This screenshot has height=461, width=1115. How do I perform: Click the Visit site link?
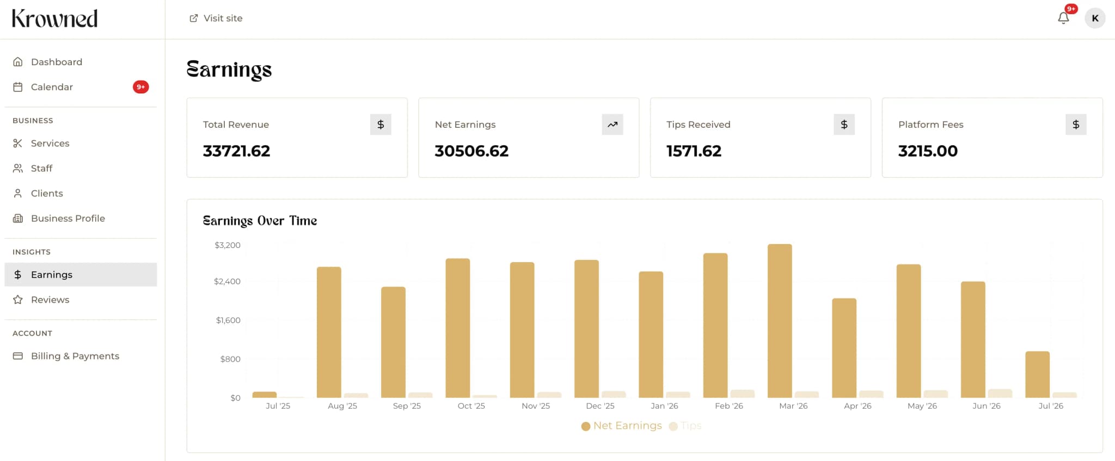(x=216, y=18)
